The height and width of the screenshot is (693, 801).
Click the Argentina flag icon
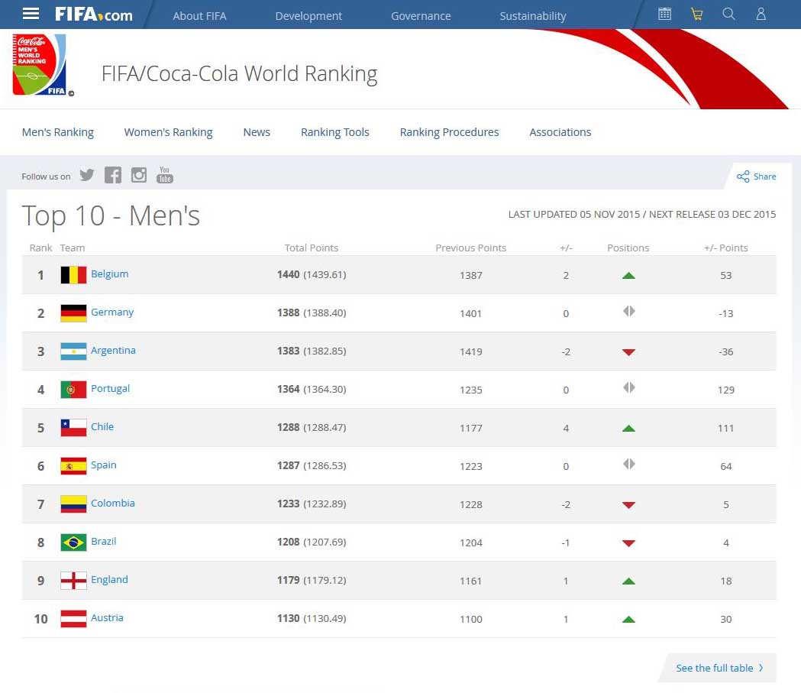pyautogui.click(x=73, y=351)
